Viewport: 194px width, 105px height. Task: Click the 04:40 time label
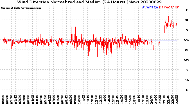(x=37, y=99)
